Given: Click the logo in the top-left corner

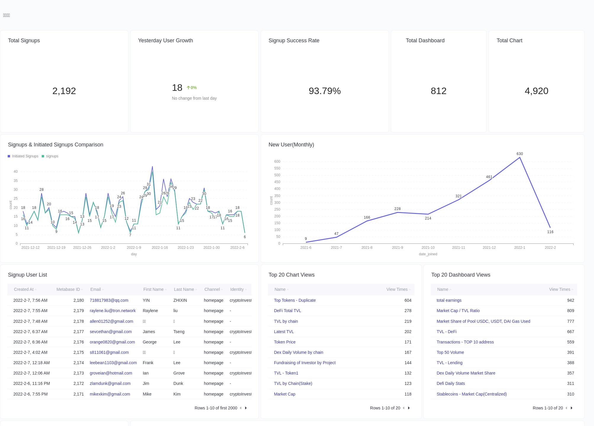Looking at the screenshot, I should tap(7, 15).
